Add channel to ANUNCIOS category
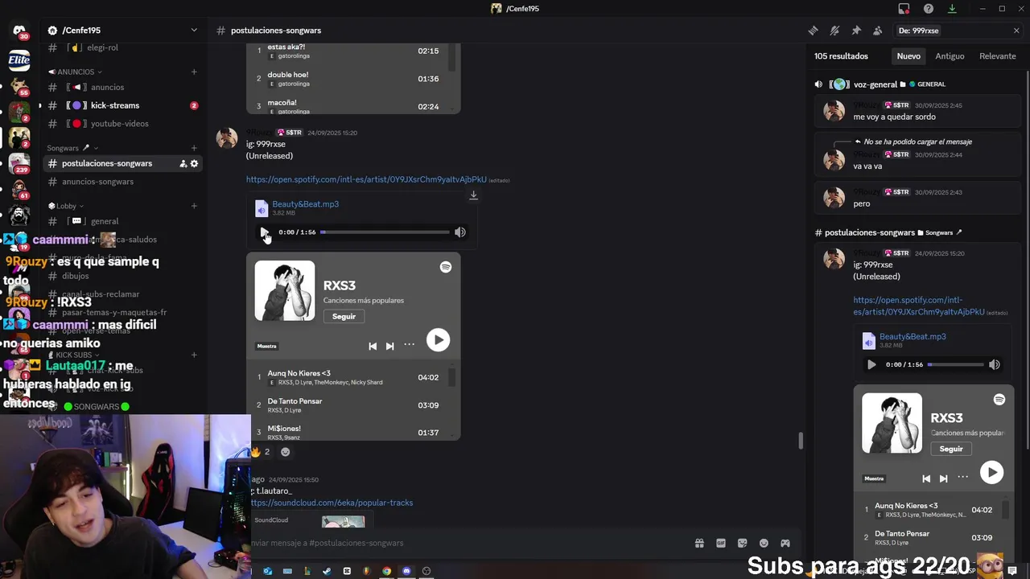 click(194, 72)
